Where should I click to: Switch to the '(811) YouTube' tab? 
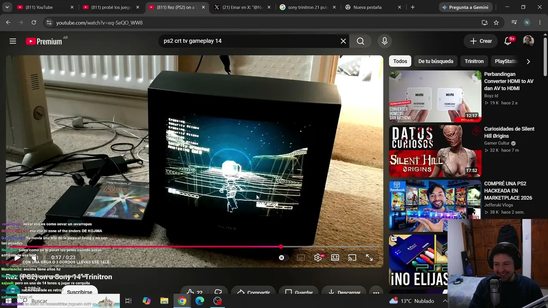pos(45,7)
